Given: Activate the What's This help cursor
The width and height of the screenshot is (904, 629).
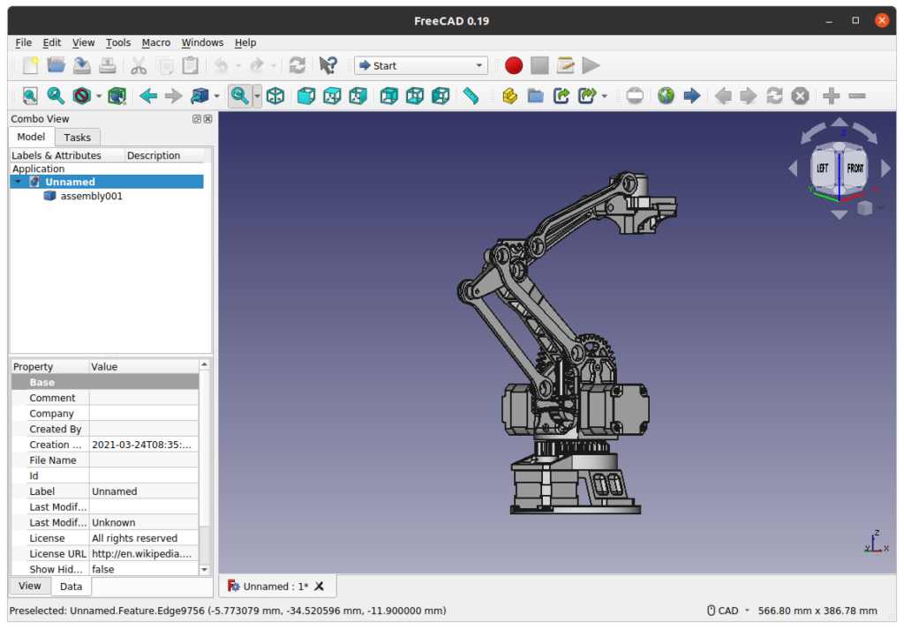Looking at the screenshot, I should pos(328,65).
